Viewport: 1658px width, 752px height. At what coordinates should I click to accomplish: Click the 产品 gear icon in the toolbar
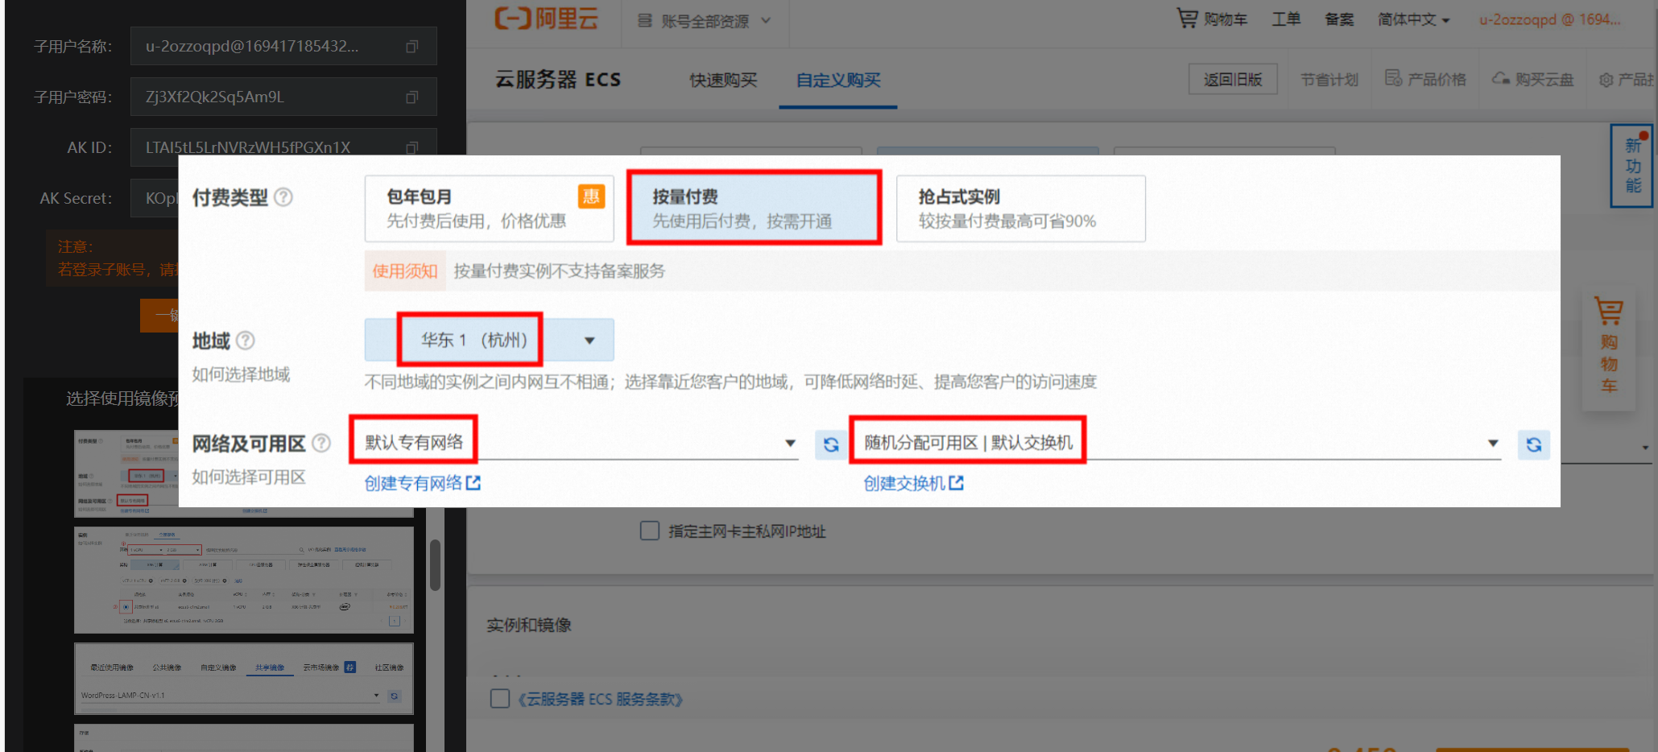1606,80
